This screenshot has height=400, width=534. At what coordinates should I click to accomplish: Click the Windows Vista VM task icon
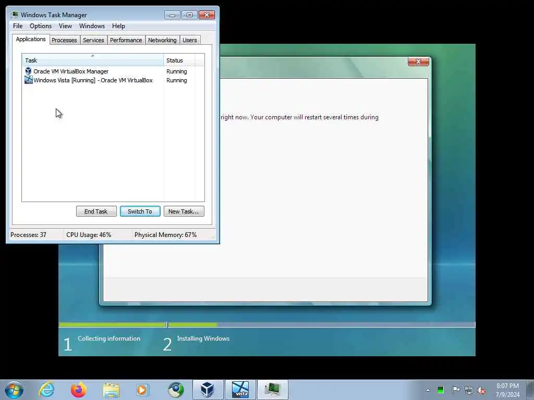29,80
